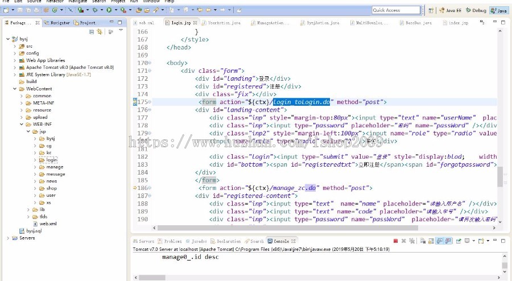The width and height of the screenshot is (512, 281).
Task: Select the login folder under jsp
Action: coord(51,160)
